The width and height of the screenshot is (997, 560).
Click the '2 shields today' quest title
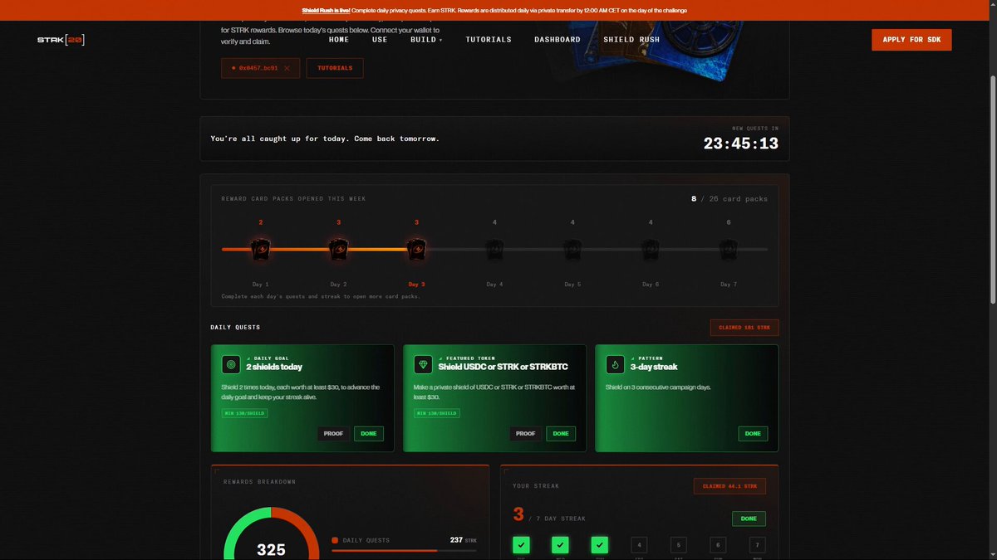[x=274, y=367]
